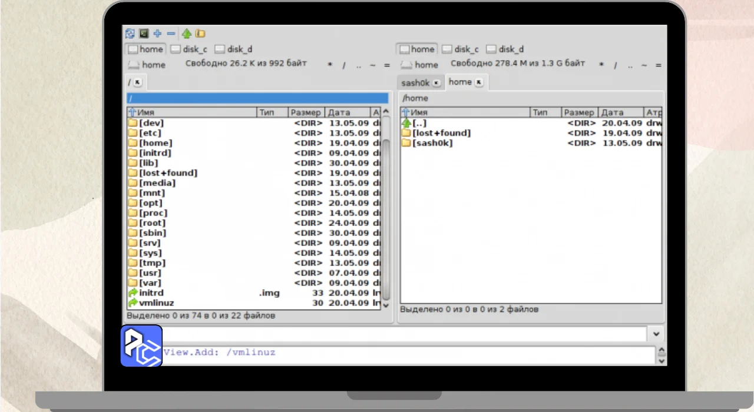Image resolution: width=754 pixels, height=412 pixels.
Task: Open the [etc] folder in left panel
Action: click(151, 133)
